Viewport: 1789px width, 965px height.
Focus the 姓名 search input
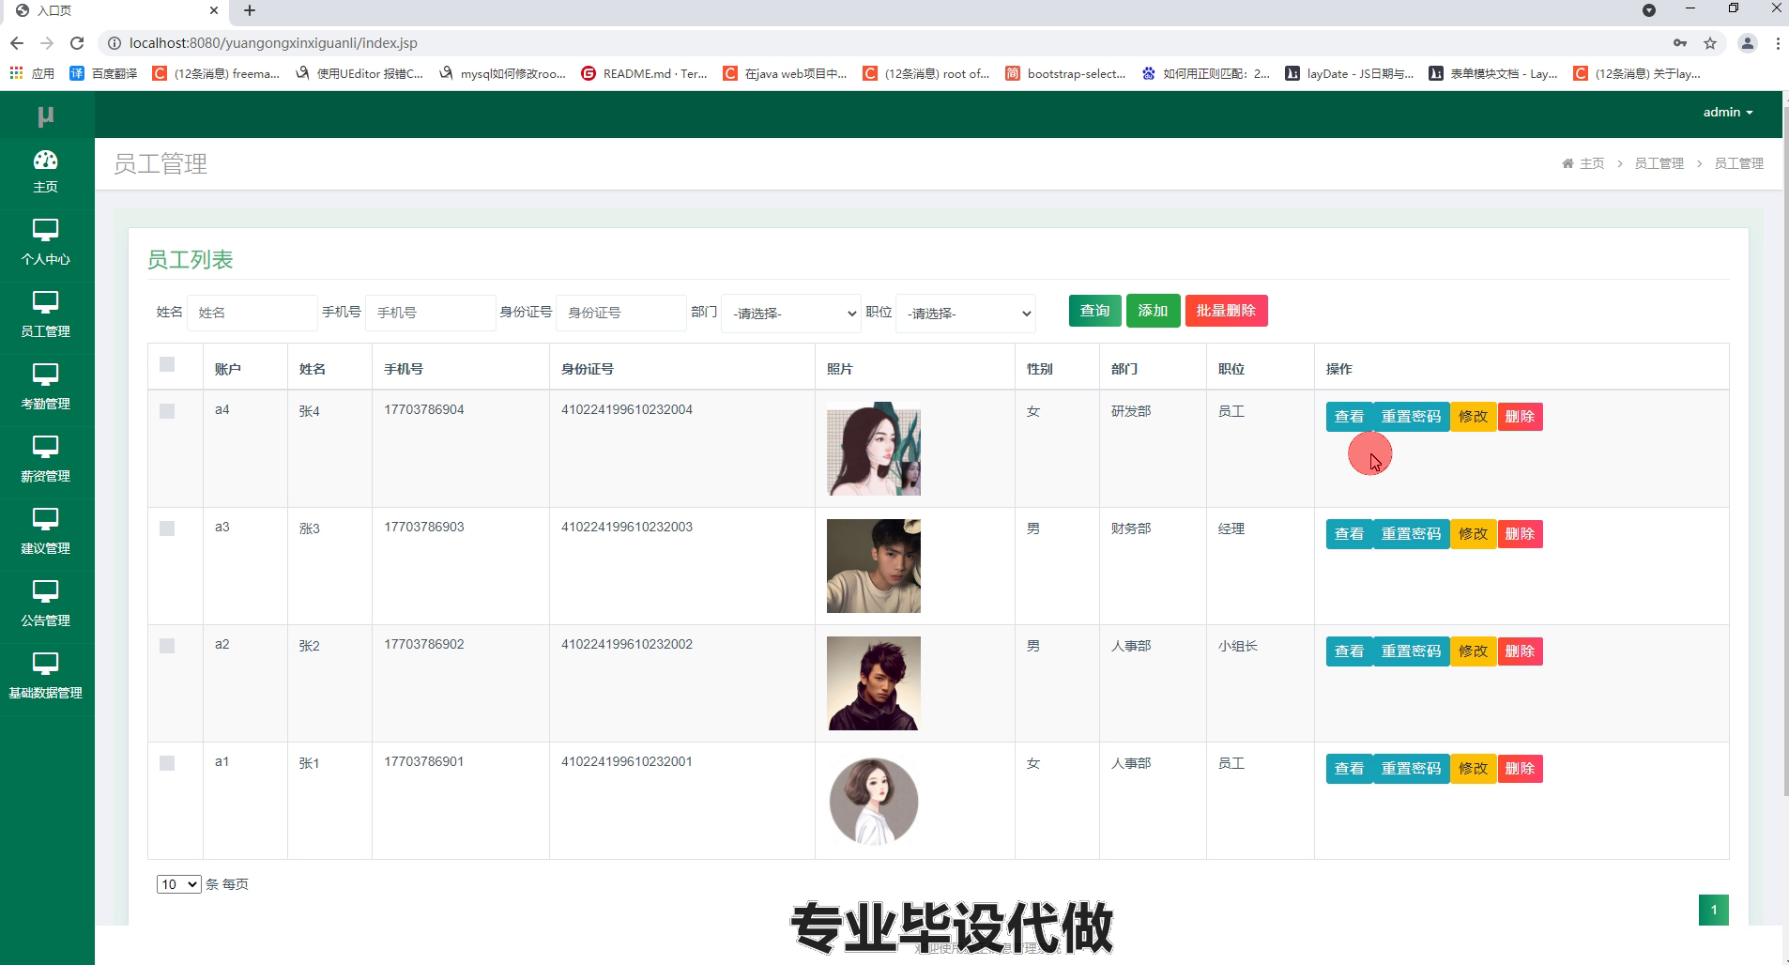point(252,313)
